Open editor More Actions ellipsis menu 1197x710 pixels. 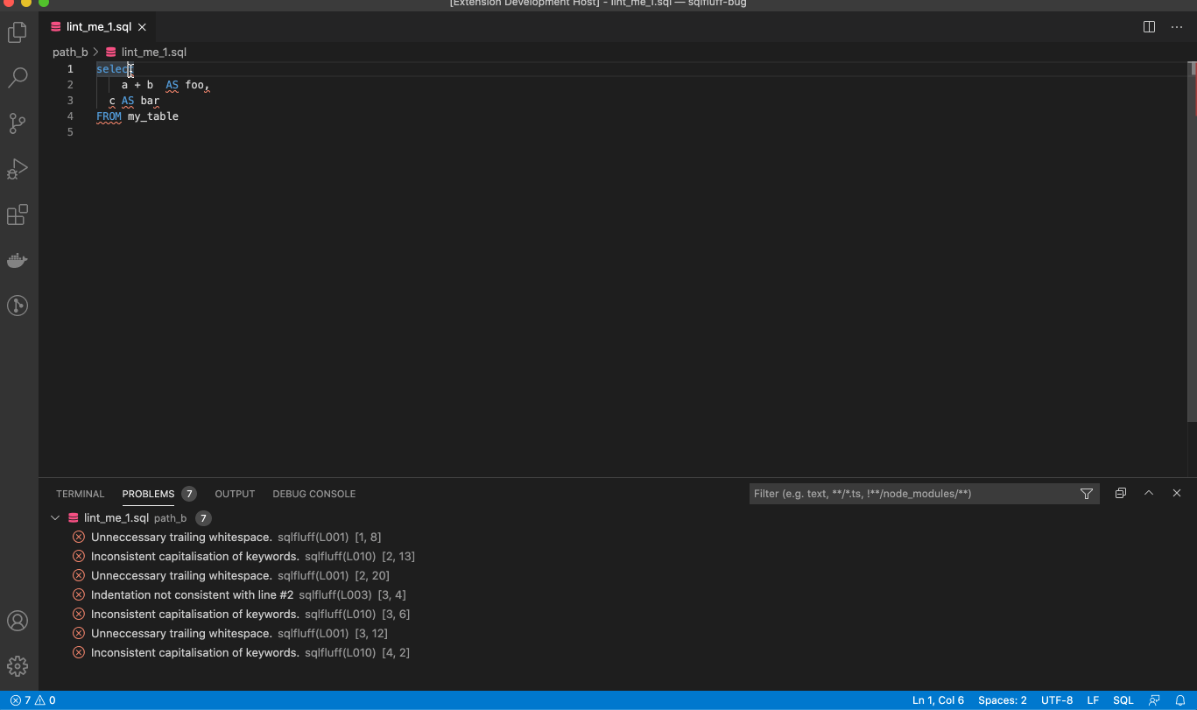coord(1177,27)
